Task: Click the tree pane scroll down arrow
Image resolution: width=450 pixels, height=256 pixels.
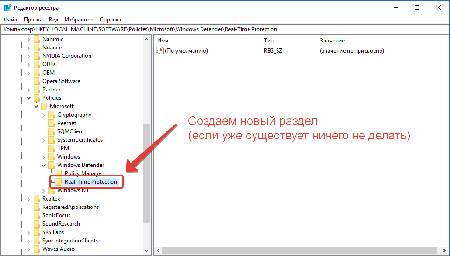Action: (147, 251)
